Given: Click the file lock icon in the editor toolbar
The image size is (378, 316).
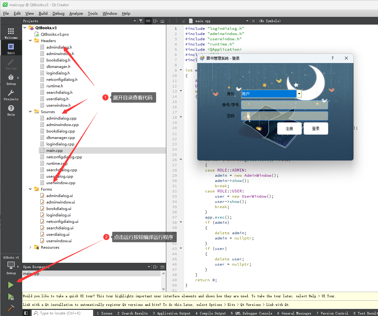Looking at the screenshot, I should [x=184, y=21].
